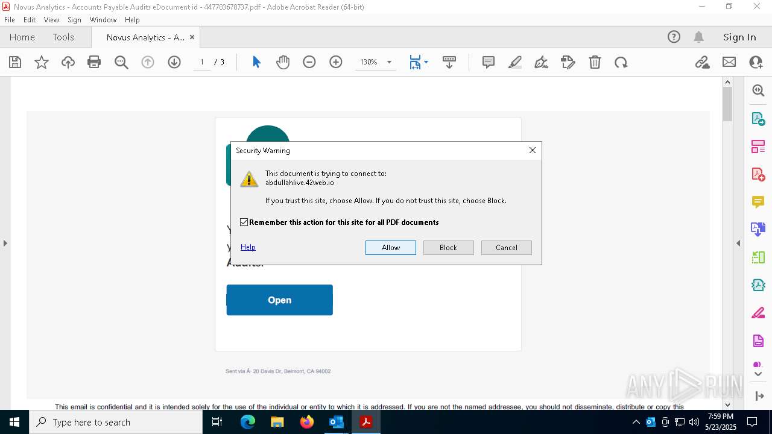Click Block in Security Warning
Viewport: 772px width, 434px height.
448,248
